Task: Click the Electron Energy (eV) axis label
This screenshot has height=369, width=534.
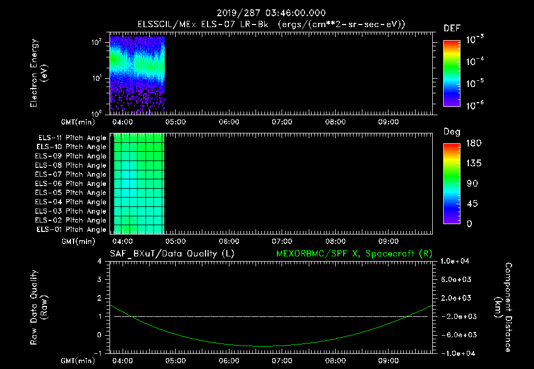Action: coord(39,73)
